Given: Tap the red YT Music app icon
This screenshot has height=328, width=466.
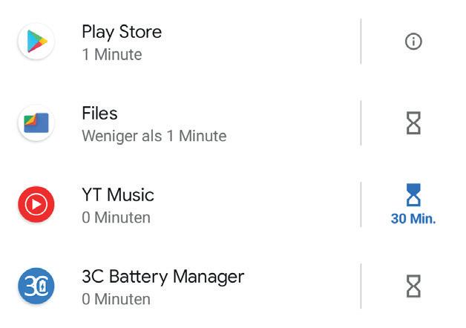Looking at the screenshot, I should pyautogui.click(x=36, y=205).
